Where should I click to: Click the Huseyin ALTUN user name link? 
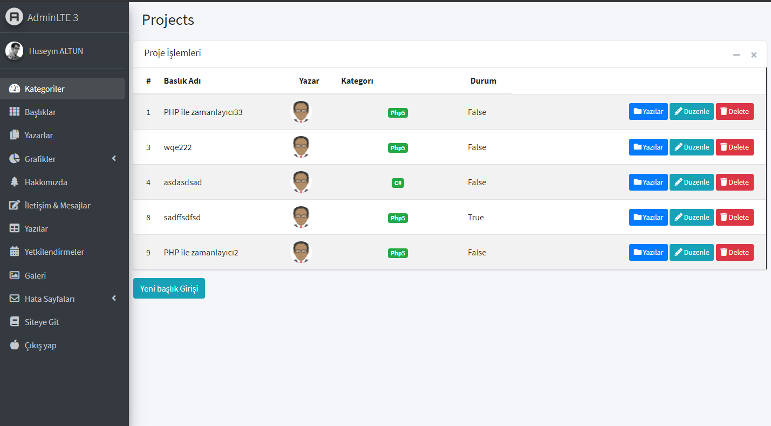56,51
